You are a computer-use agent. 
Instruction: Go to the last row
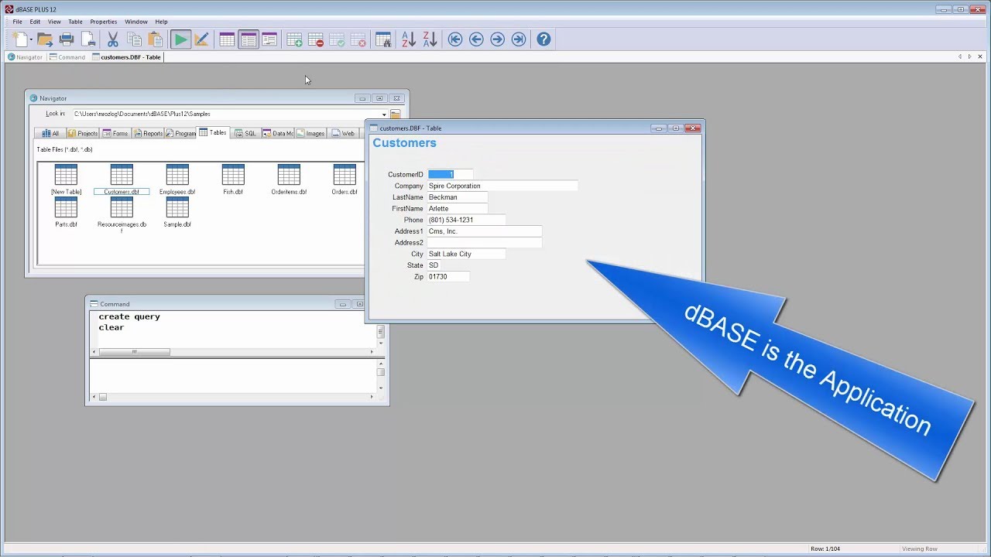pyautogui.click(x=518, y=39)
